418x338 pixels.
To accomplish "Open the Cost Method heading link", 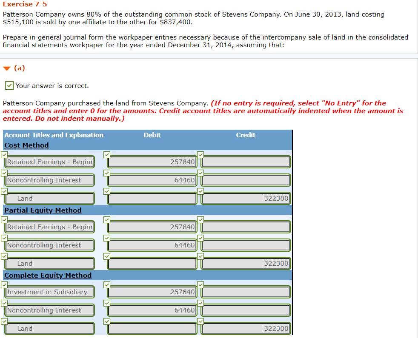I will (x=27, y=145).
